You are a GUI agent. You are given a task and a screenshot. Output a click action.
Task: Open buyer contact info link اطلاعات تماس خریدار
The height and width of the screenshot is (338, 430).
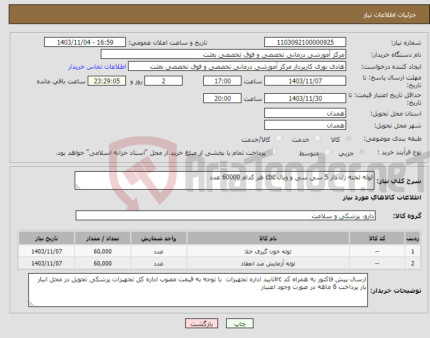(97, 67)
